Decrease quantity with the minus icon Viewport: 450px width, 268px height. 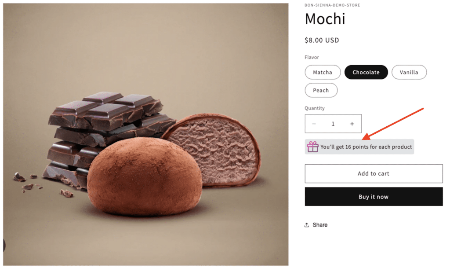(314, 124)
